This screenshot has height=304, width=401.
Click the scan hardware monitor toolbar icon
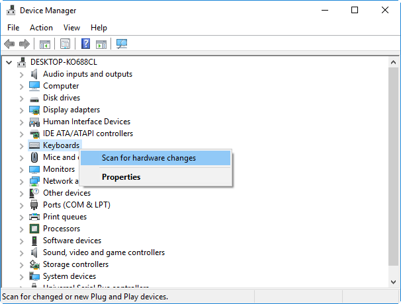(x=121, y=44)
